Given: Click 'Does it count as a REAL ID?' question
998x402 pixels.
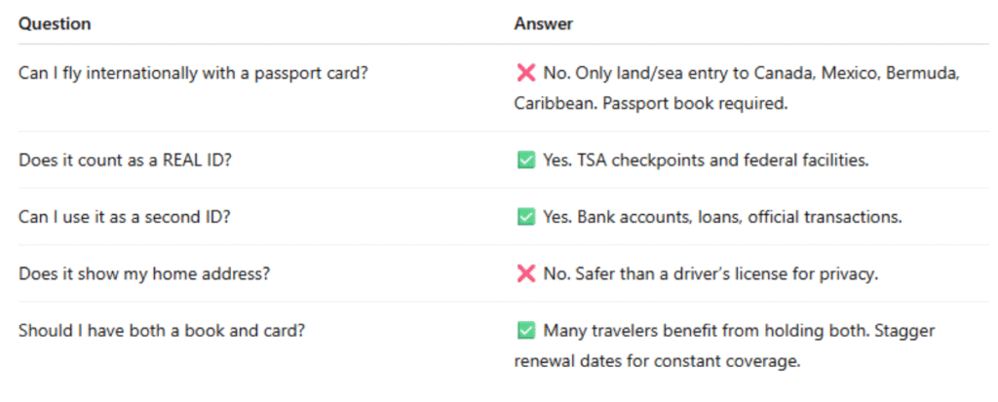Looking at the screenshot, I should pyautogui.click(x=125, y=161).
